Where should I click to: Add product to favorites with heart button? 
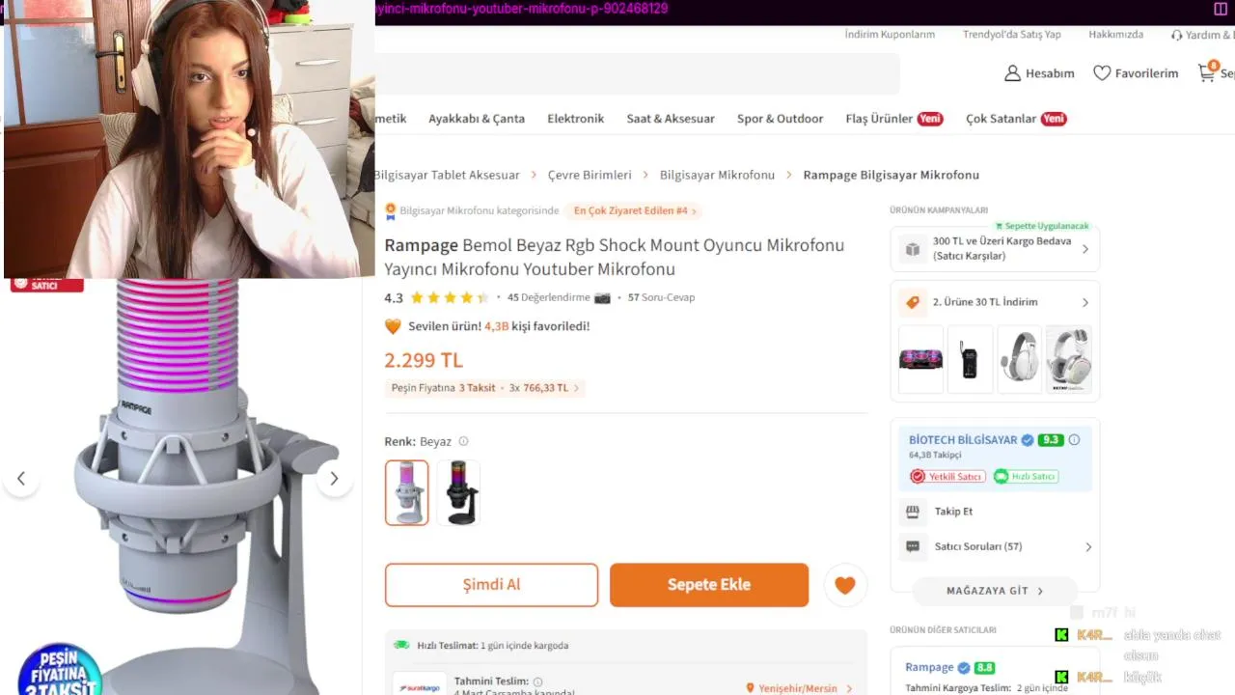tap(845, 585)
